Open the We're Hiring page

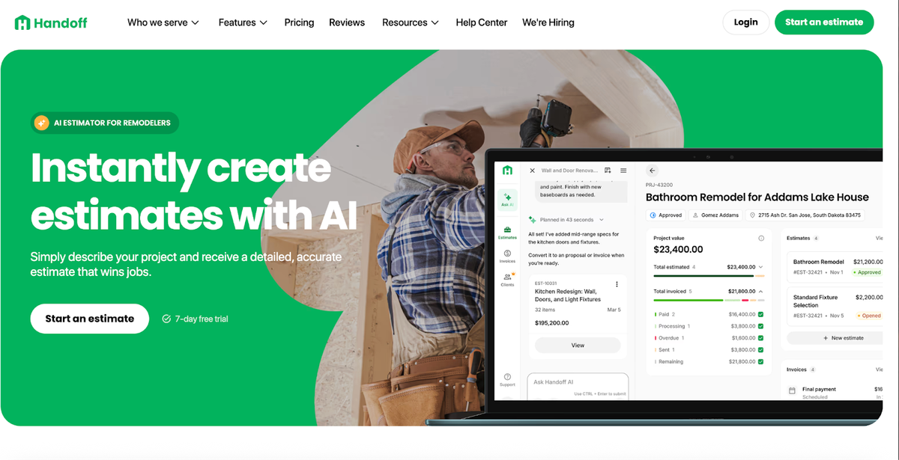548,22
